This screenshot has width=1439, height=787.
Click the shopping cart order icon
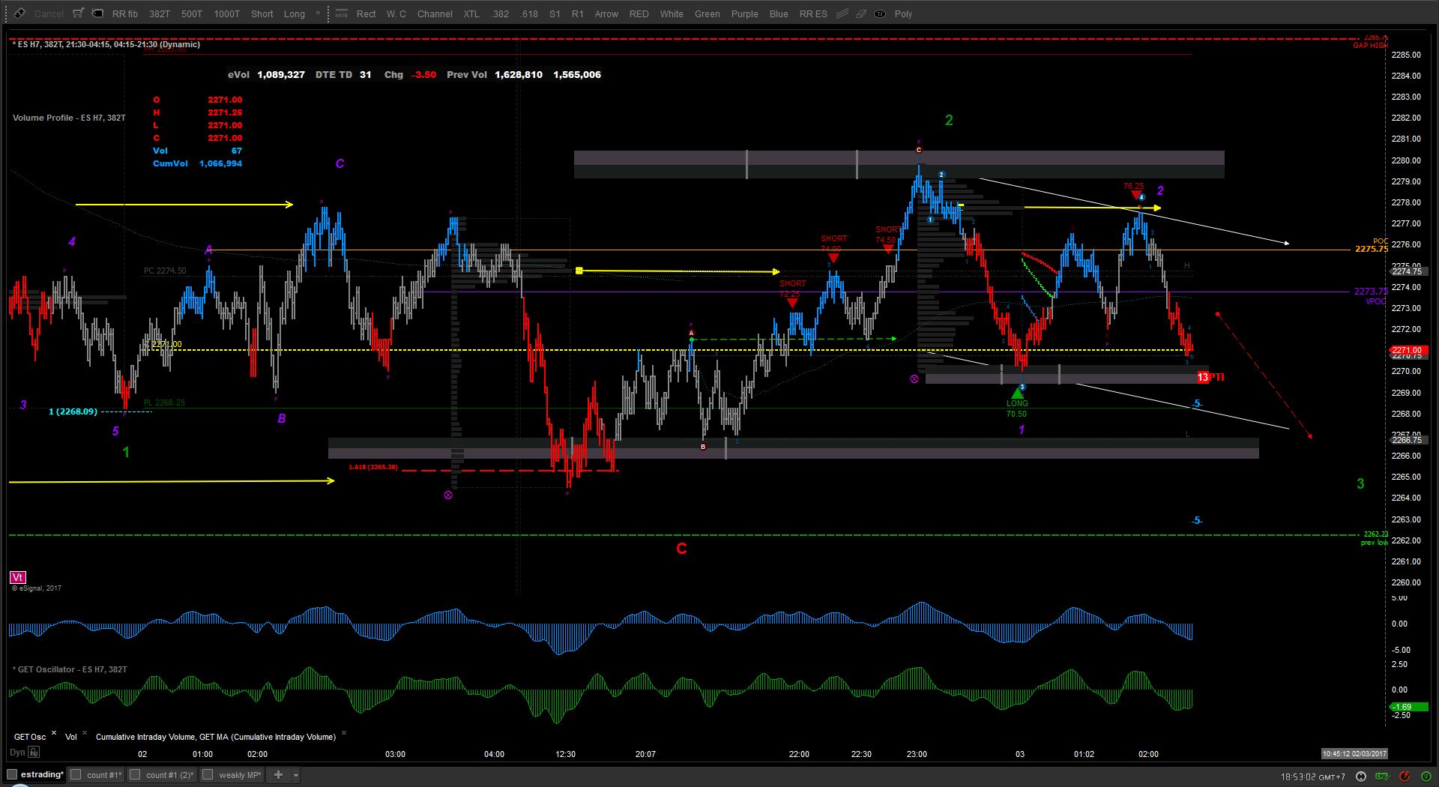click(78, 13)
